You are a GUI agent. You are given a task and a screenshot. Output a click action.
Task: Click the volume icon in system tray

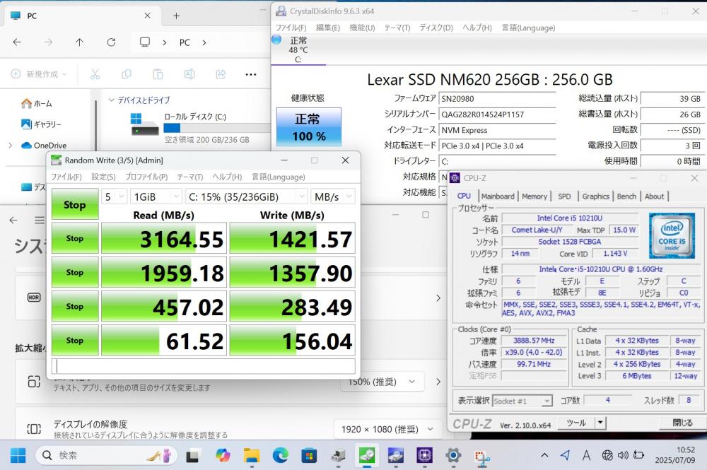click(623, 455)
